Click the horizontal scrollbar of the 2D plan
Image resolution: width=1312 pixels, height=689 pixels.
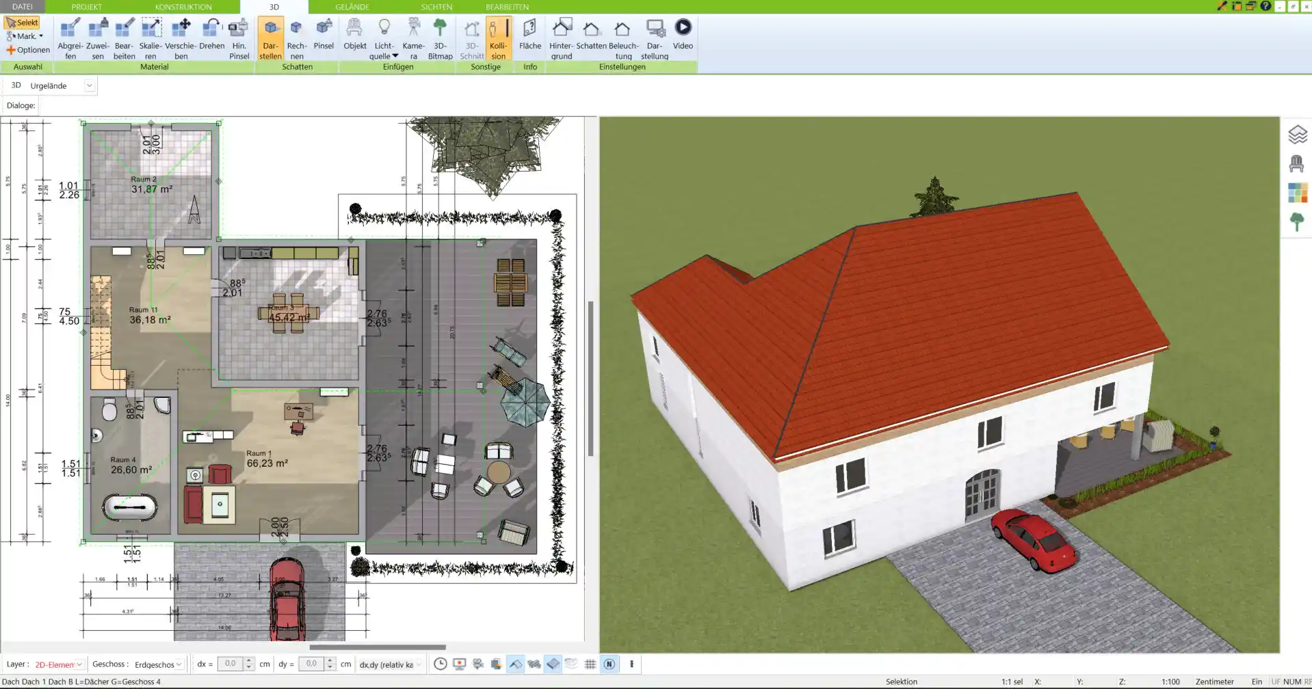[378, 647]
